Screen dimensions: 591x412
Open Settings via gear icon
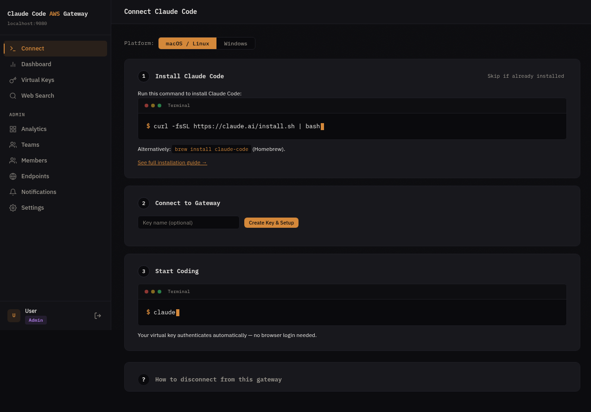pyautogui.click(x=13, y=207)
